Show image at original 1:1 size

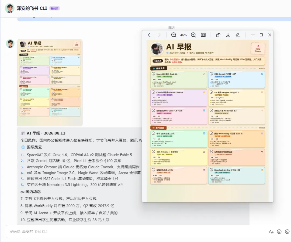pyautogui.click(x=203, y=35)
